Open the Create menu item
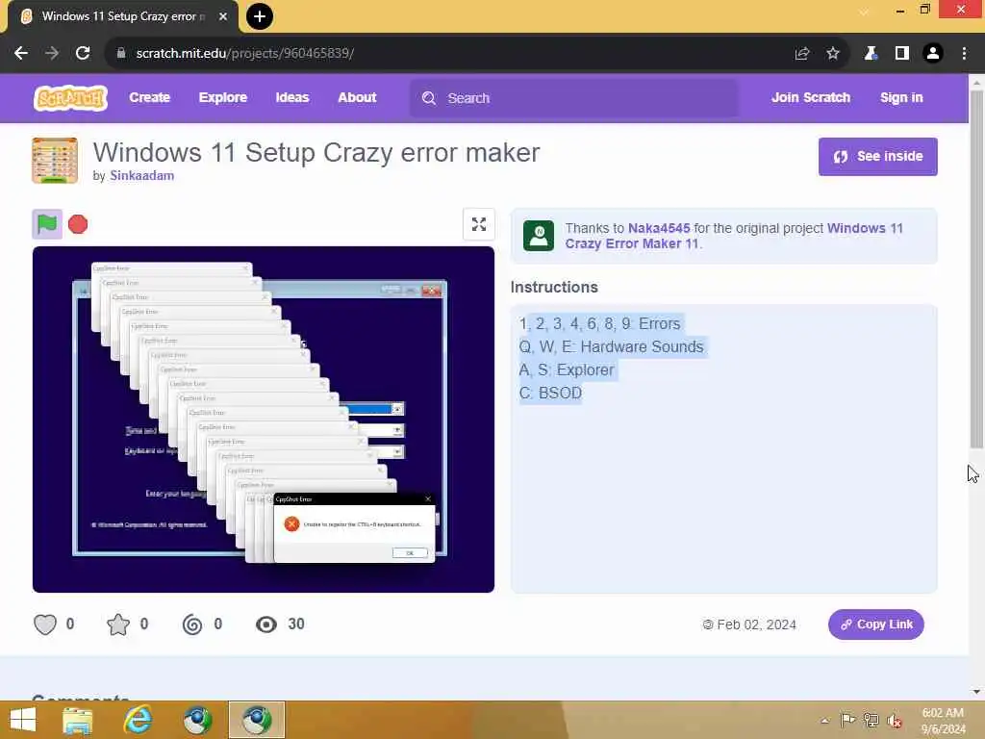985x739 pixels. click(149, 97)
